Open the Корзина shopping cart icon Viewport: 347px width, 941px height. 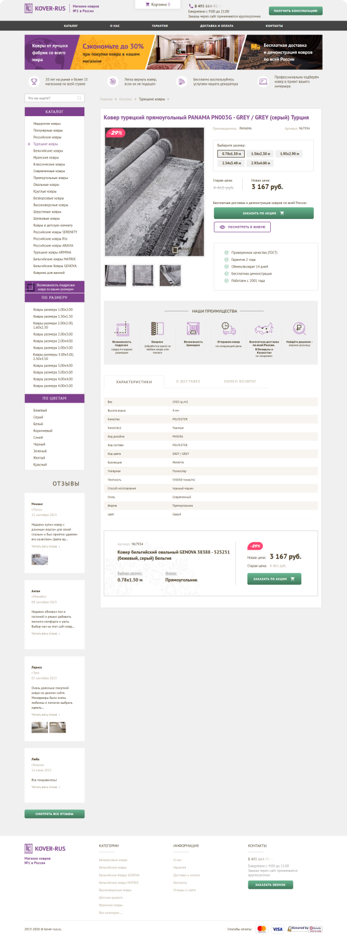point(147,4)
